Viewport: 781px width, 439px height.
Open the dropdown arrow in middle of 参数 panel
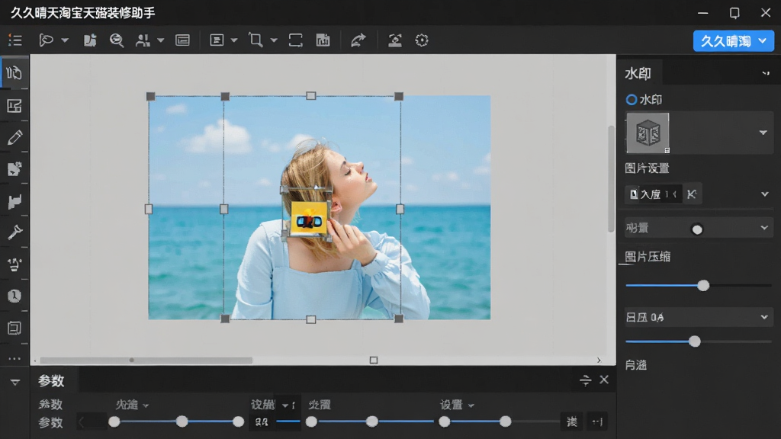tap(285, 405)
